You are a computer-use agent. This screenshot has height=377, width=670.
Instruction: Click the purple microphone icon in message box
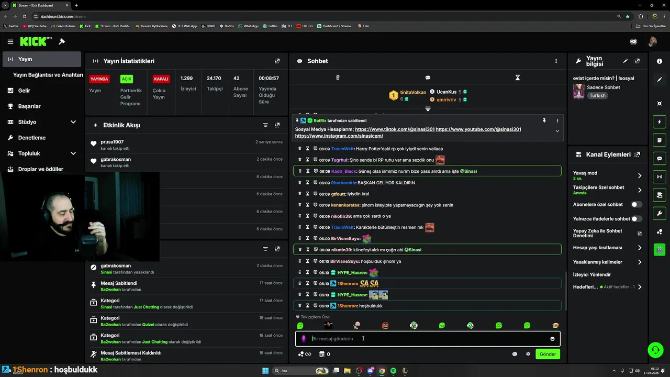(x=304, y=339)
